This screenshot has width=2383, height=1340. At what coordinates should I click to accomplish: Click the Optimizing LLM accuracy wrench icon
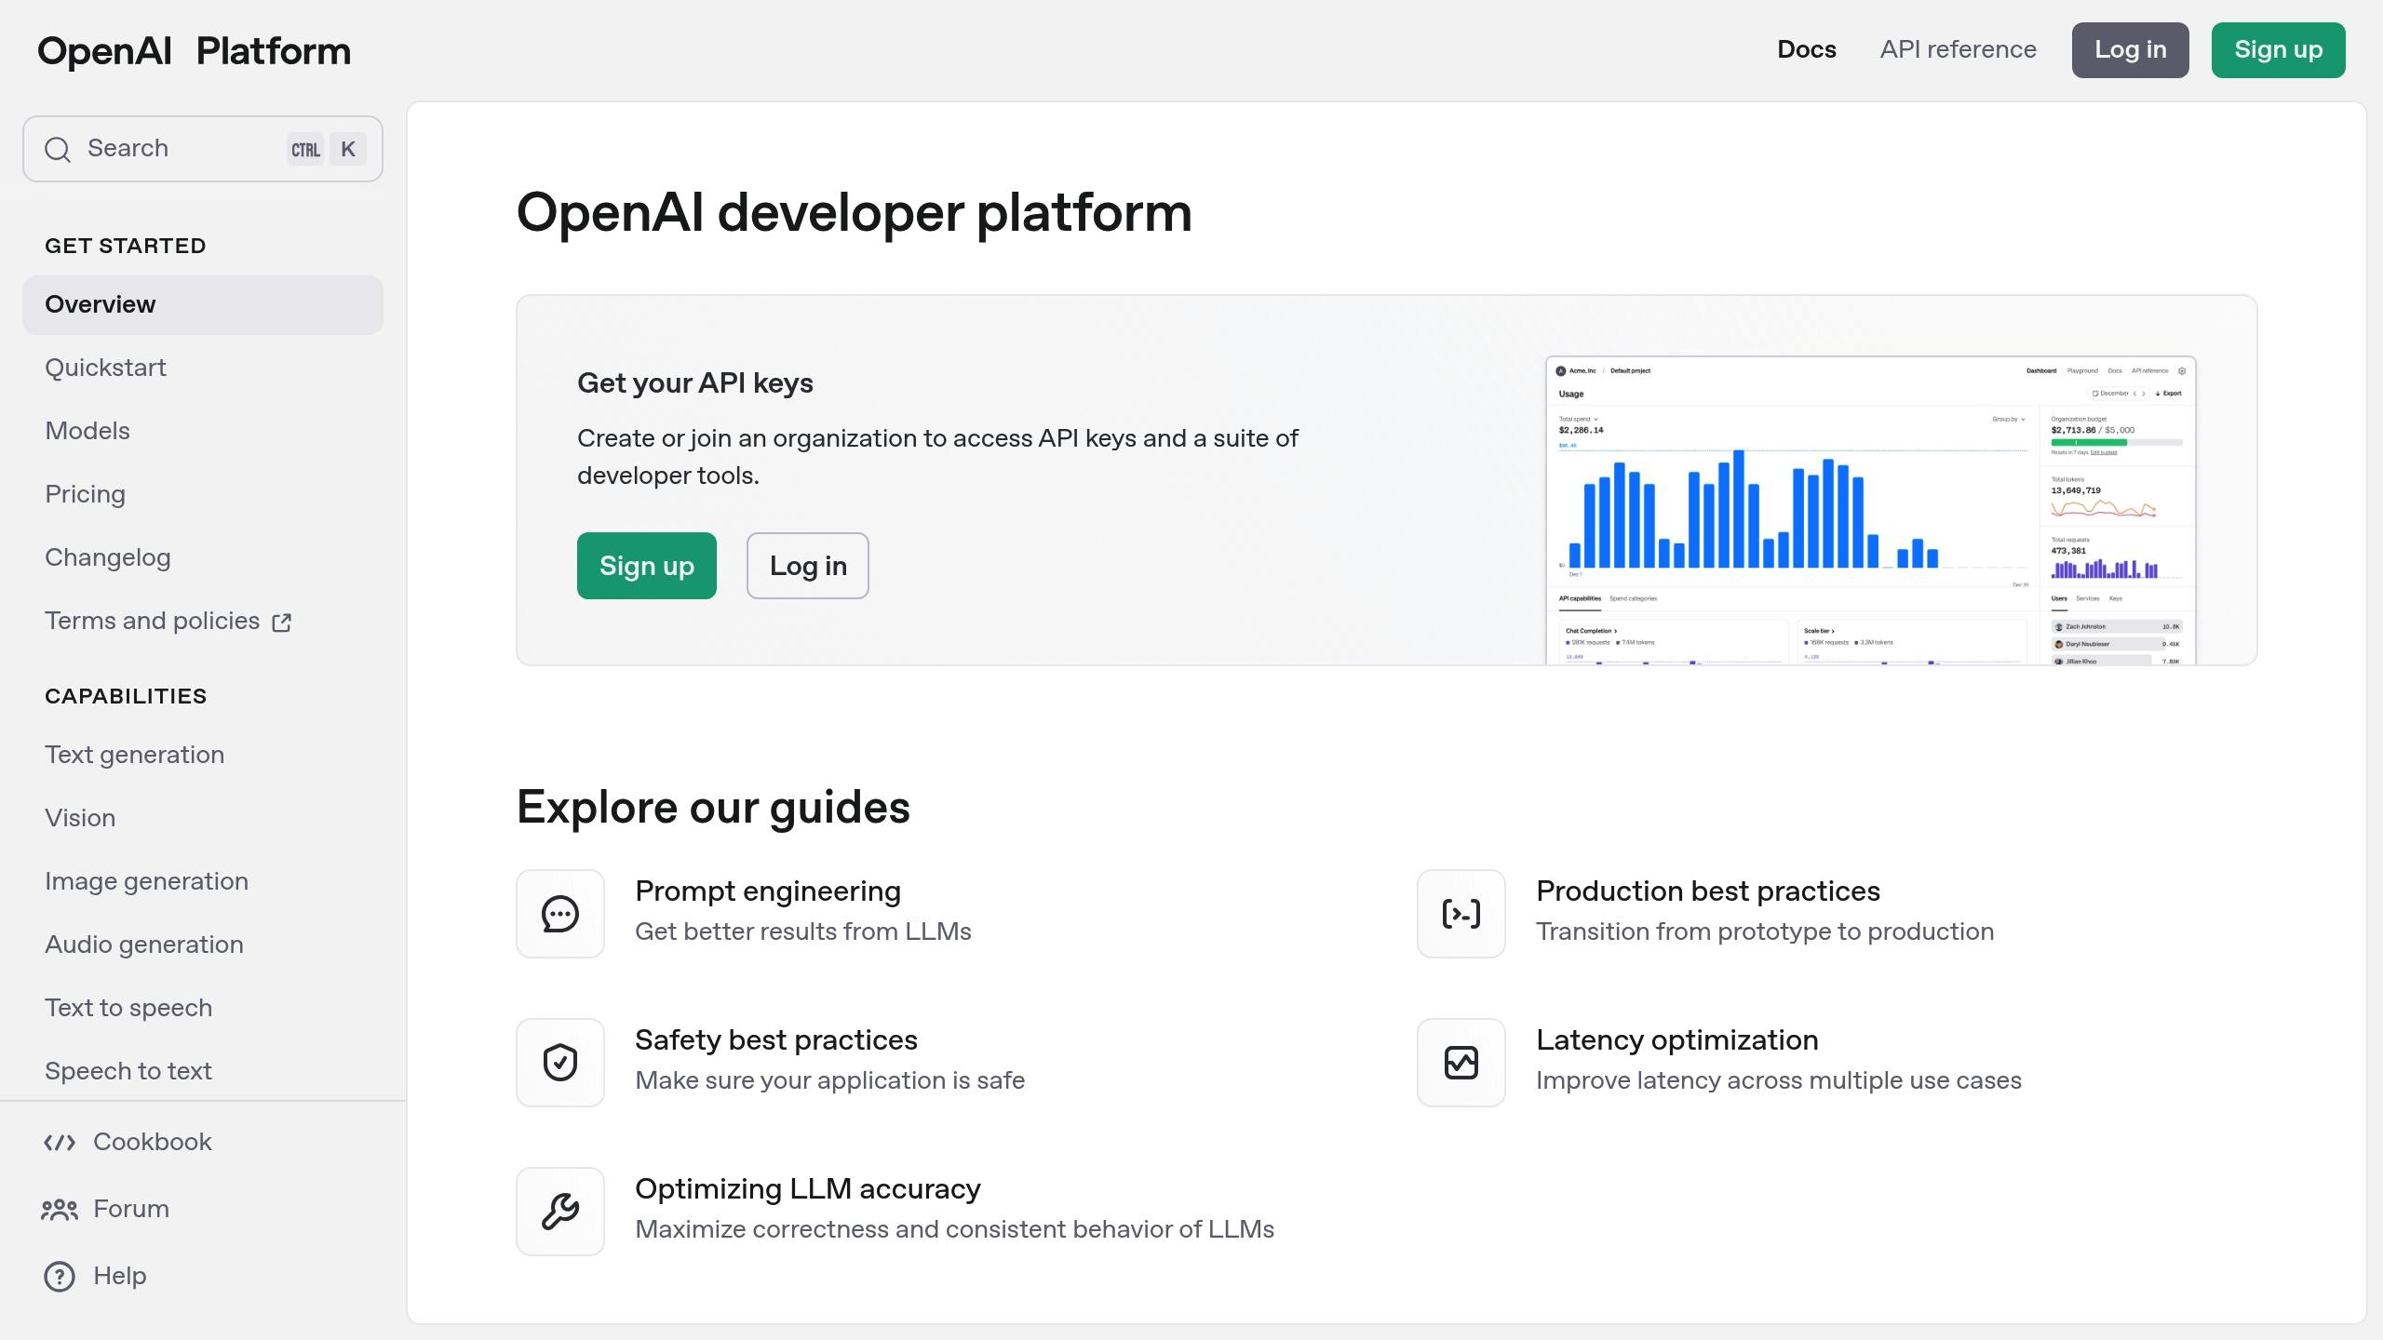pyautogui.click(x=559, y=1211)
